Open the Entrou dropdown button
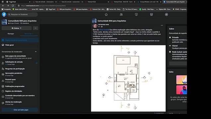This screenshot has width=211, height=119. click(x=17, y=28)
